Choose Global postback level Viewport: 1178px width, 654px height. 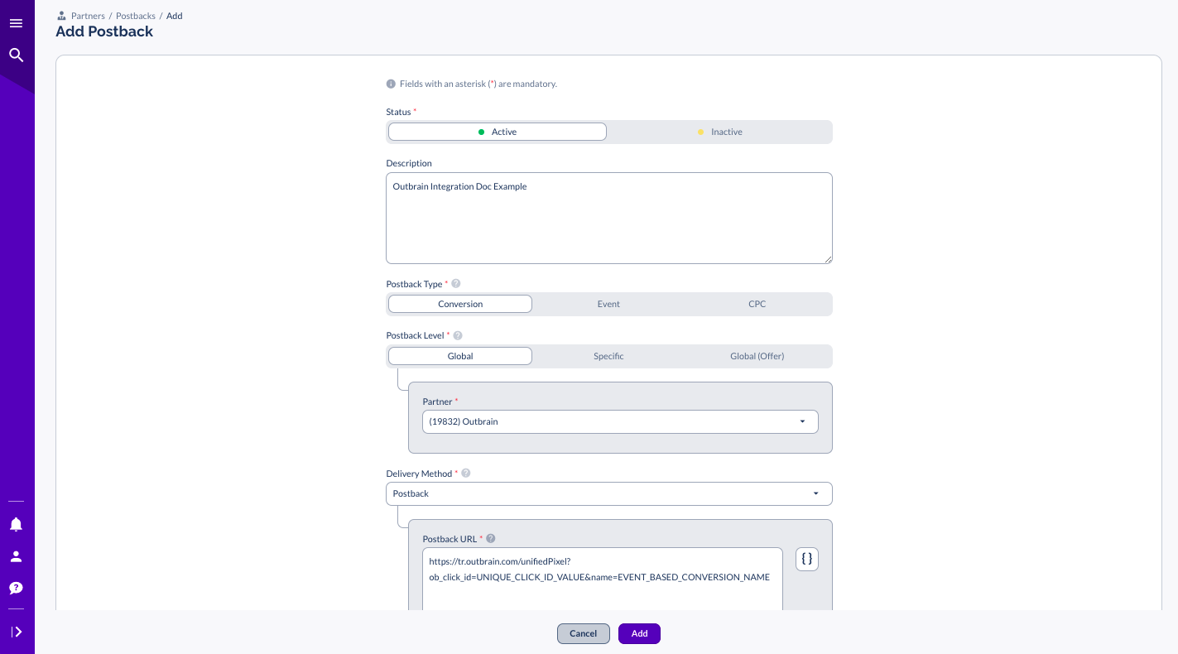460,356
